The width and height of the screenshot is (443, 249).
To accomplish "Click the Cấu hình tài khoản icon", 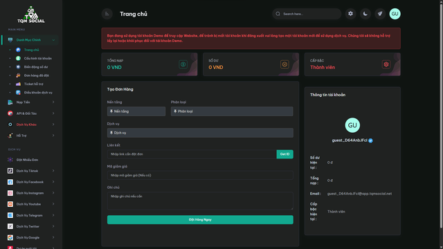I will tap(19, 58).
